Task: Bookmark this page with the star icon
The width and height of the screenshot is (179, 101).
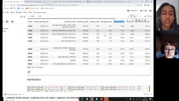Action: 141,5
